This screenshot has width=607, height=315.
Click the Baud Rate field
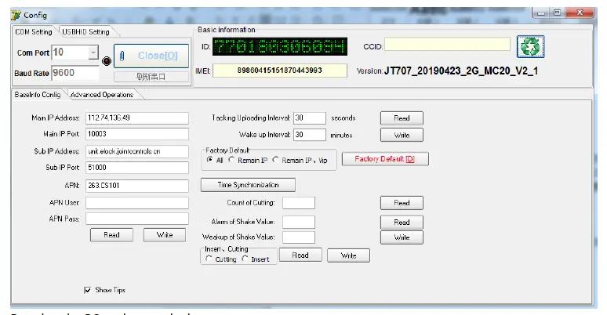tap(75, 73)
